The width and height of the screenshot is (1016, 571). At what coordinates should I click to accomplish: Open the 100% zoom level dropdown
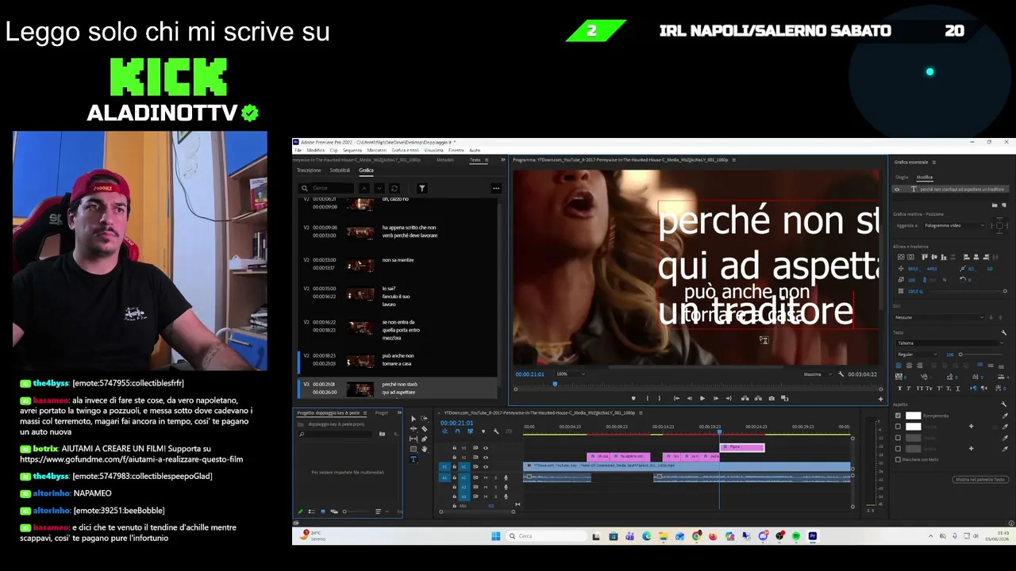[571, 374]
